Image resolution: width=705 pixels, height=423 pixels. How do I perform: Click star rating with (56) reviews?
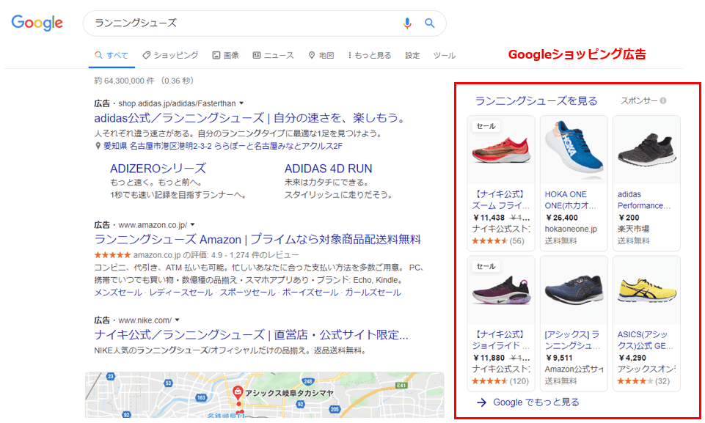point(497,241)
